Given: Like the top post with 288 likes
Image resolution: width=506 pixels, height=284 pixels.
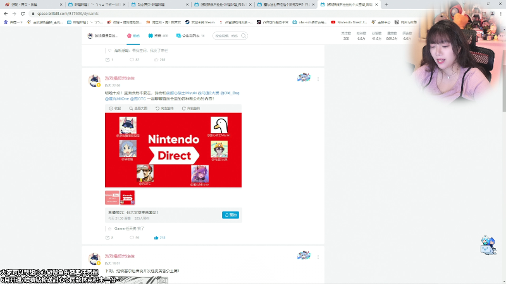Looking at the screenshot, I should click(x=160, y=59).
